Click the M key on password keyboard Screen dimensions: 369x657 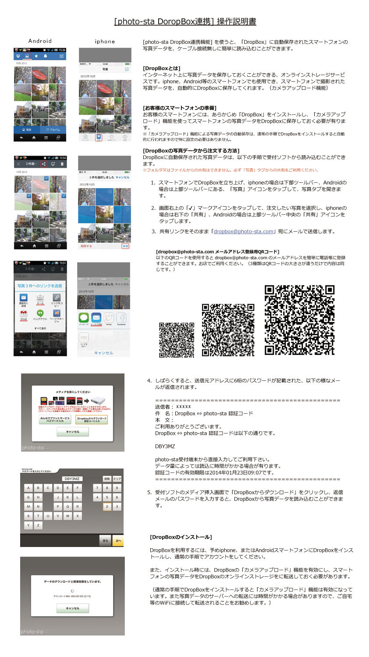(28, 506)
